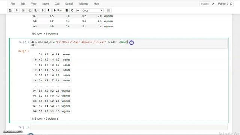This screenshot has width=240, height=135.
Task: Click row index 0 in the output table
Action: point(36,60)
